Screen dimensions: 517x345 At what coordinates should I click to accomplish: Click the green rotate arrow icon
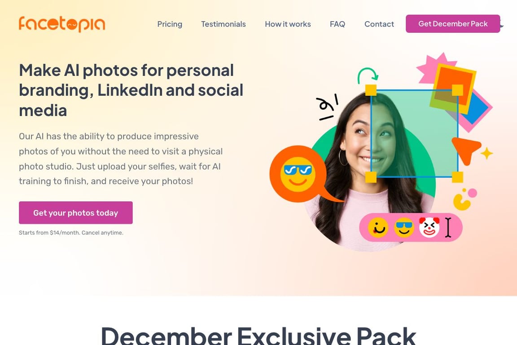coord(368,75)
